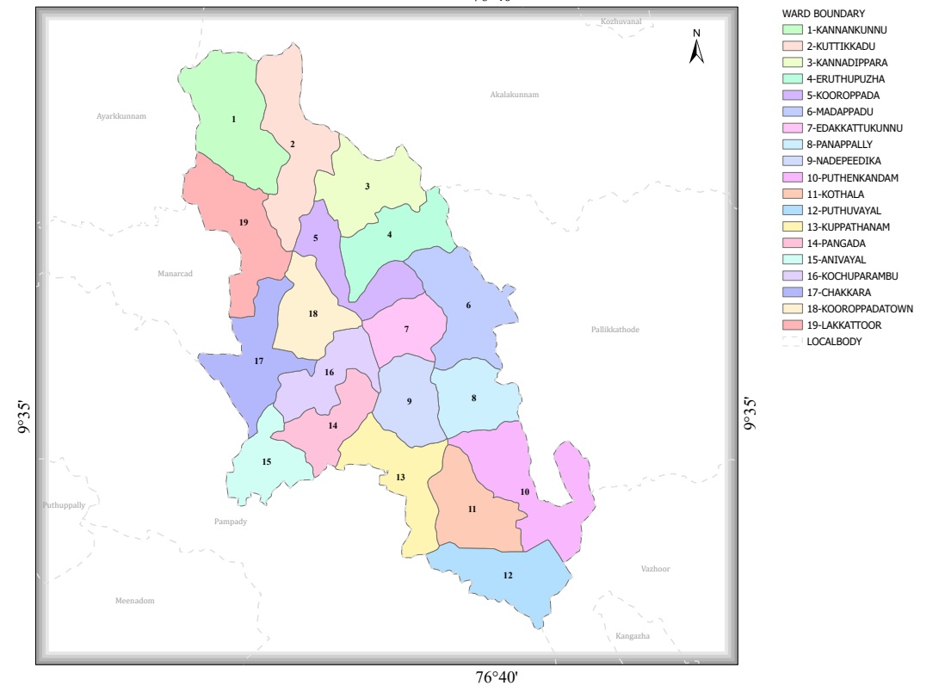Select the legend text 8-PANAPPALLY

(839, 145)
